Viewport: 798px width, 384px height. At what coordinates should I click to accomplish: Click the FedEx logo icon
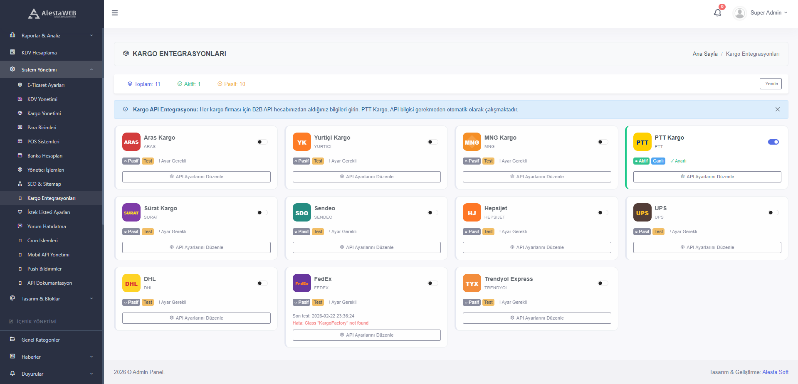[x=301, y=283]
